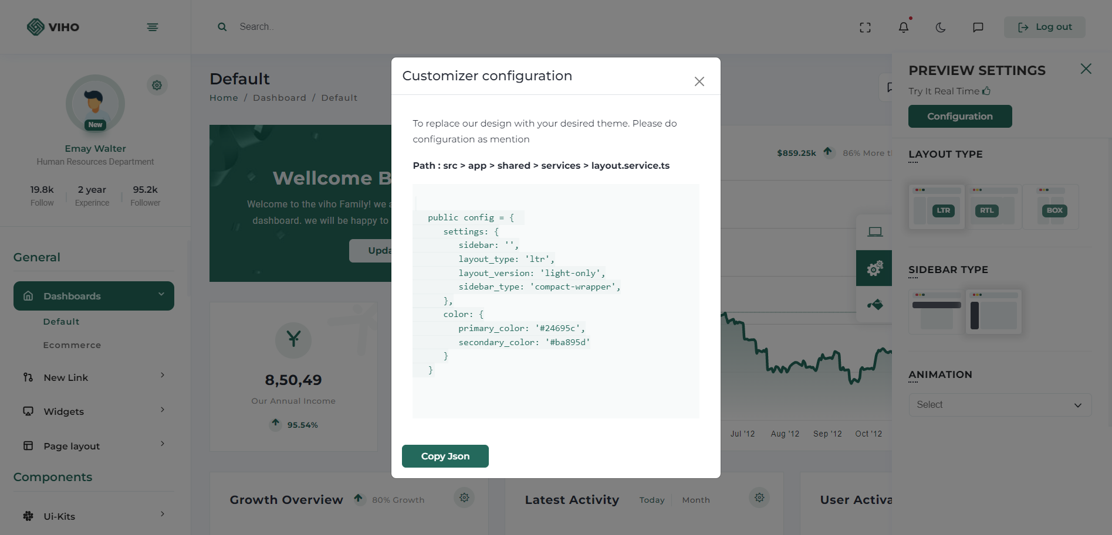Choose the compact sidebar type thumbnail

993,312
